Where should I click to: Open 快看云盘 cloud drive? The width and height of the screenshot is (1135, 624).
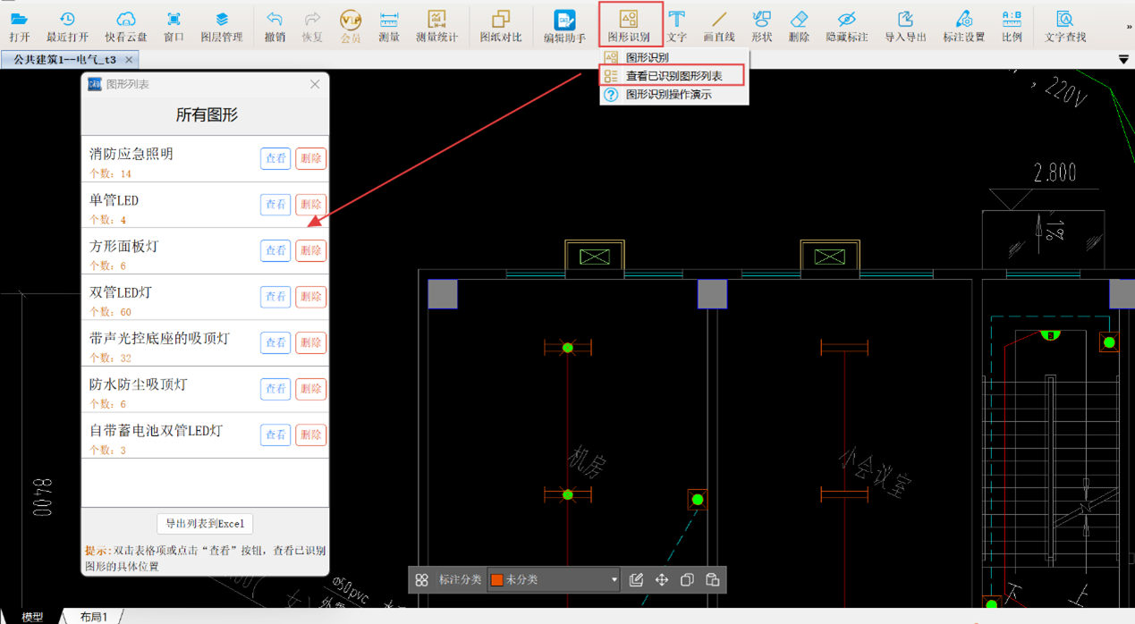click(x=125, y=25)
